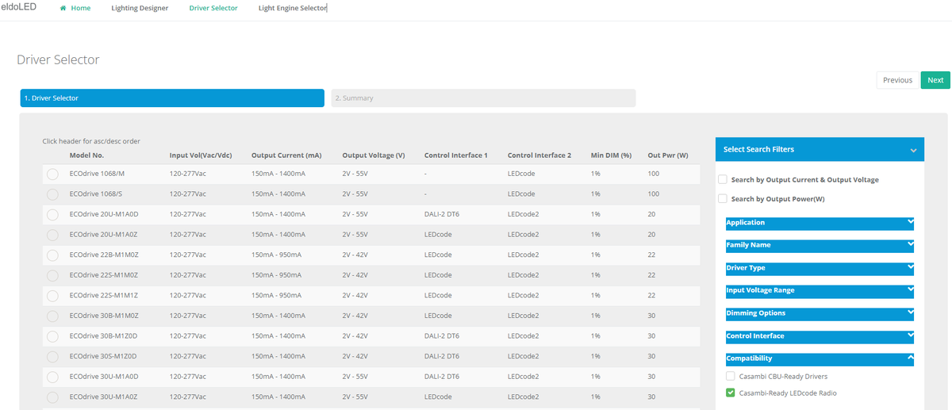Sort by Model No. column header
The image size is (952, 410).
point(87,155)
